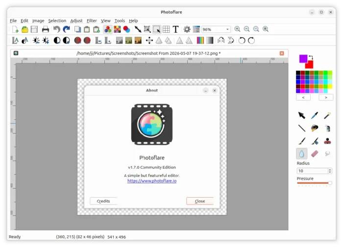343x247 pixels.
Task: Click the multicolored mosaic squares icon
Action: 117,29
